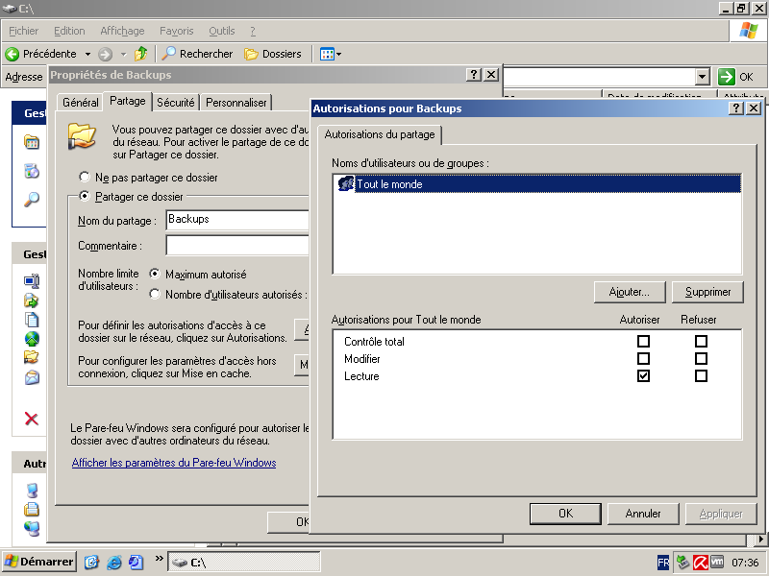Toggle the Dossiers folder pane
The height and width of the screenshot is (576, 769).
[x=272, y=54]
